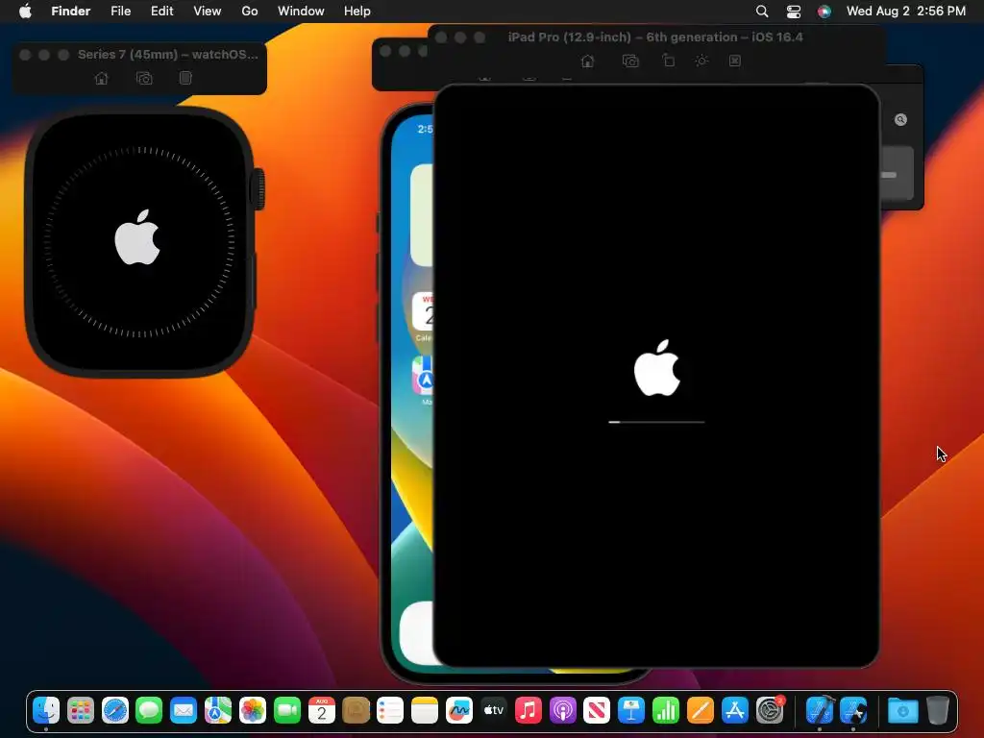Screen dimensions: 984x738
Task: Open Calendar in the Dock
Action: click(x=321, y=710)
